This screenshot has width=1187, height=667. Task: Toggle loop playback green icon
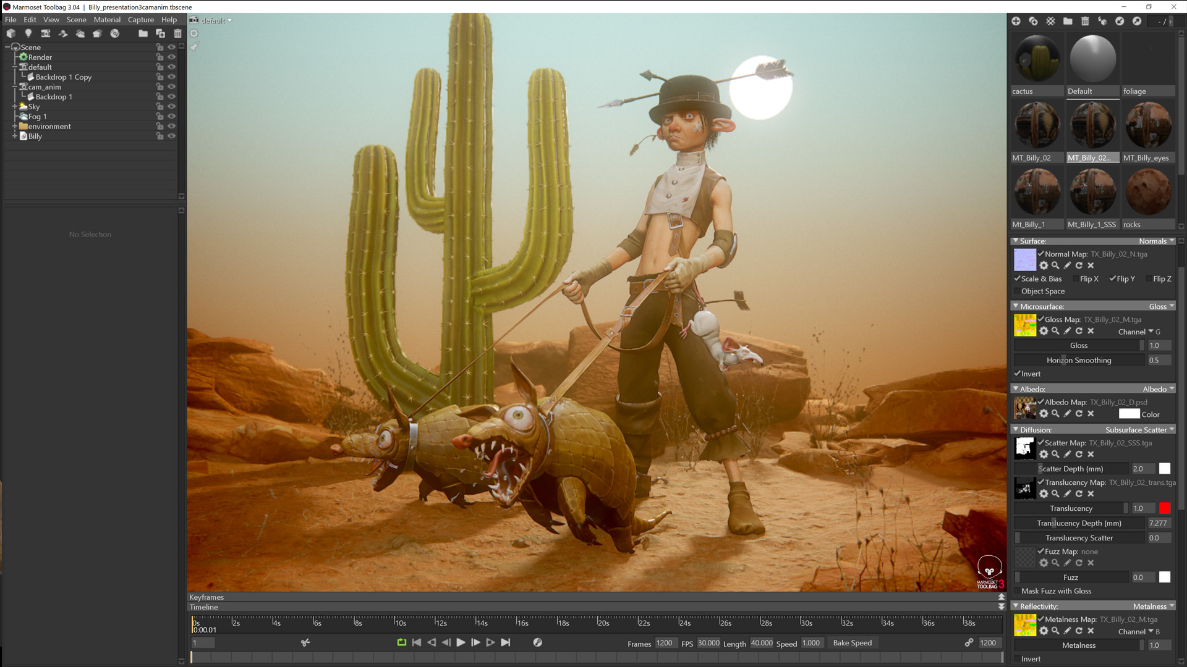pyautogui.click(x=401, y=643)
